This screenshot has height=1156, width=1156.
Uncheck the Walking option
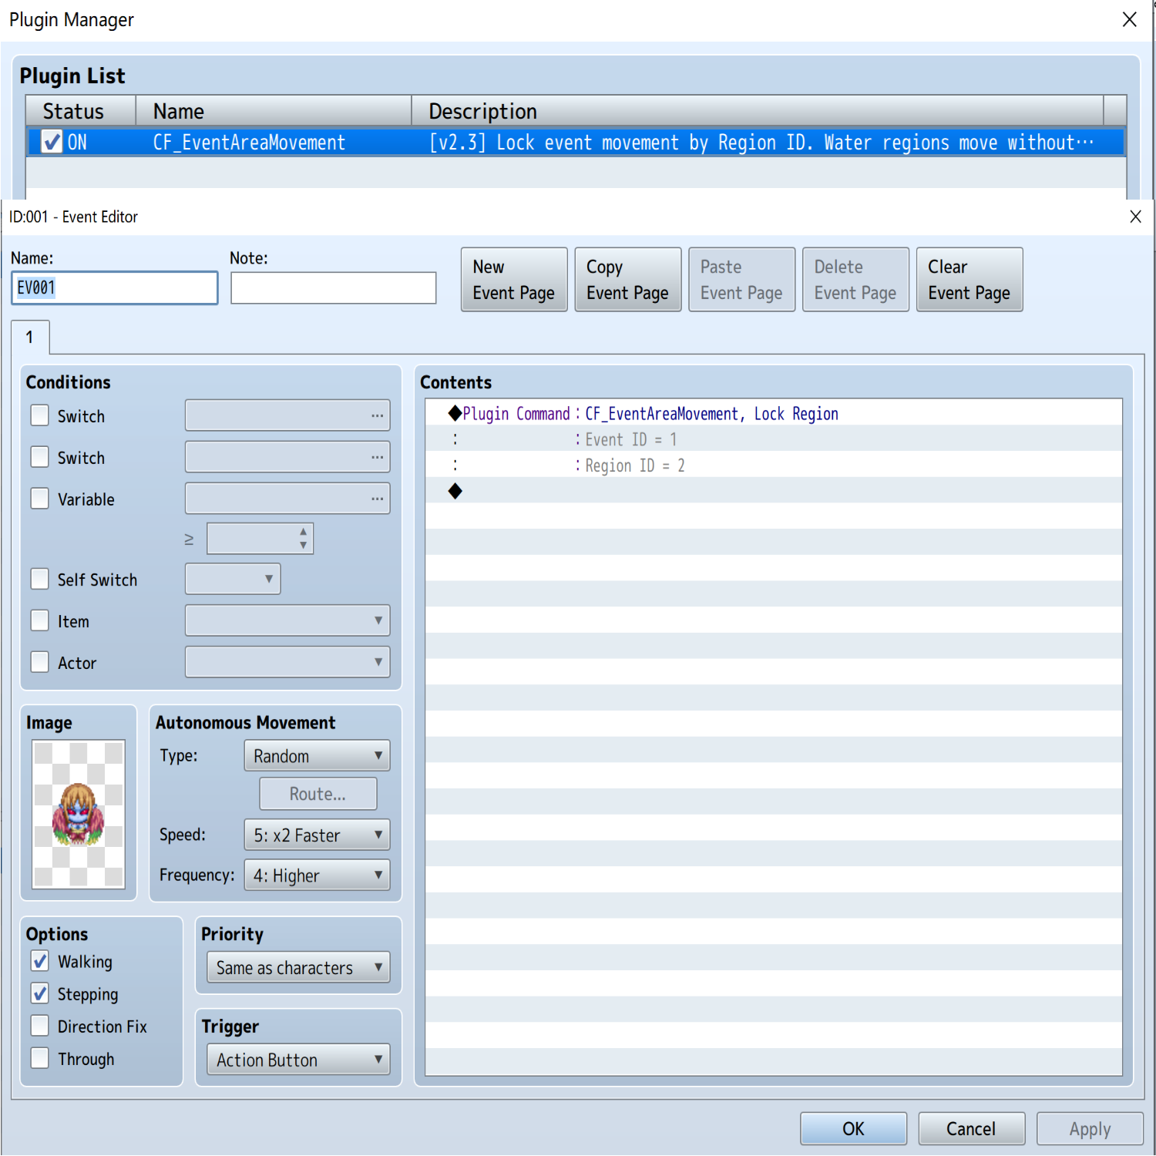click(x=40, y=961)
